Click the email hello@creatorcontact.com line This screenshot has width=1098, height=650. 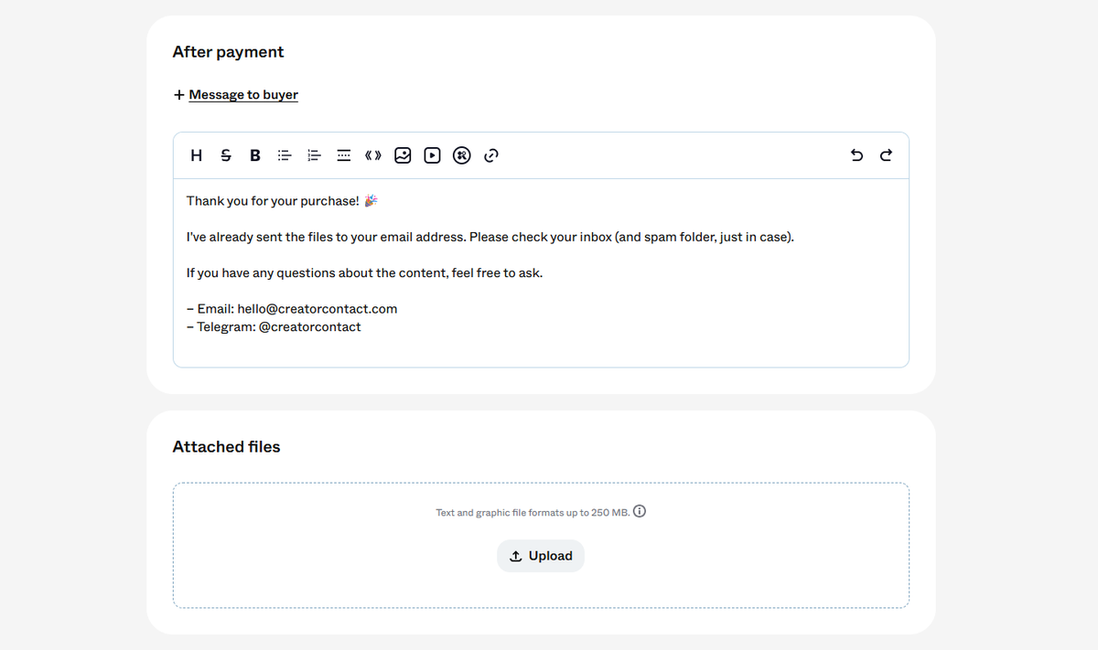click(x=292, y=309)
